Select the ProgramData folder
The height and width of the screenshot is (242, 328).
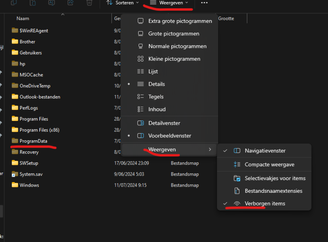(33, 141)
